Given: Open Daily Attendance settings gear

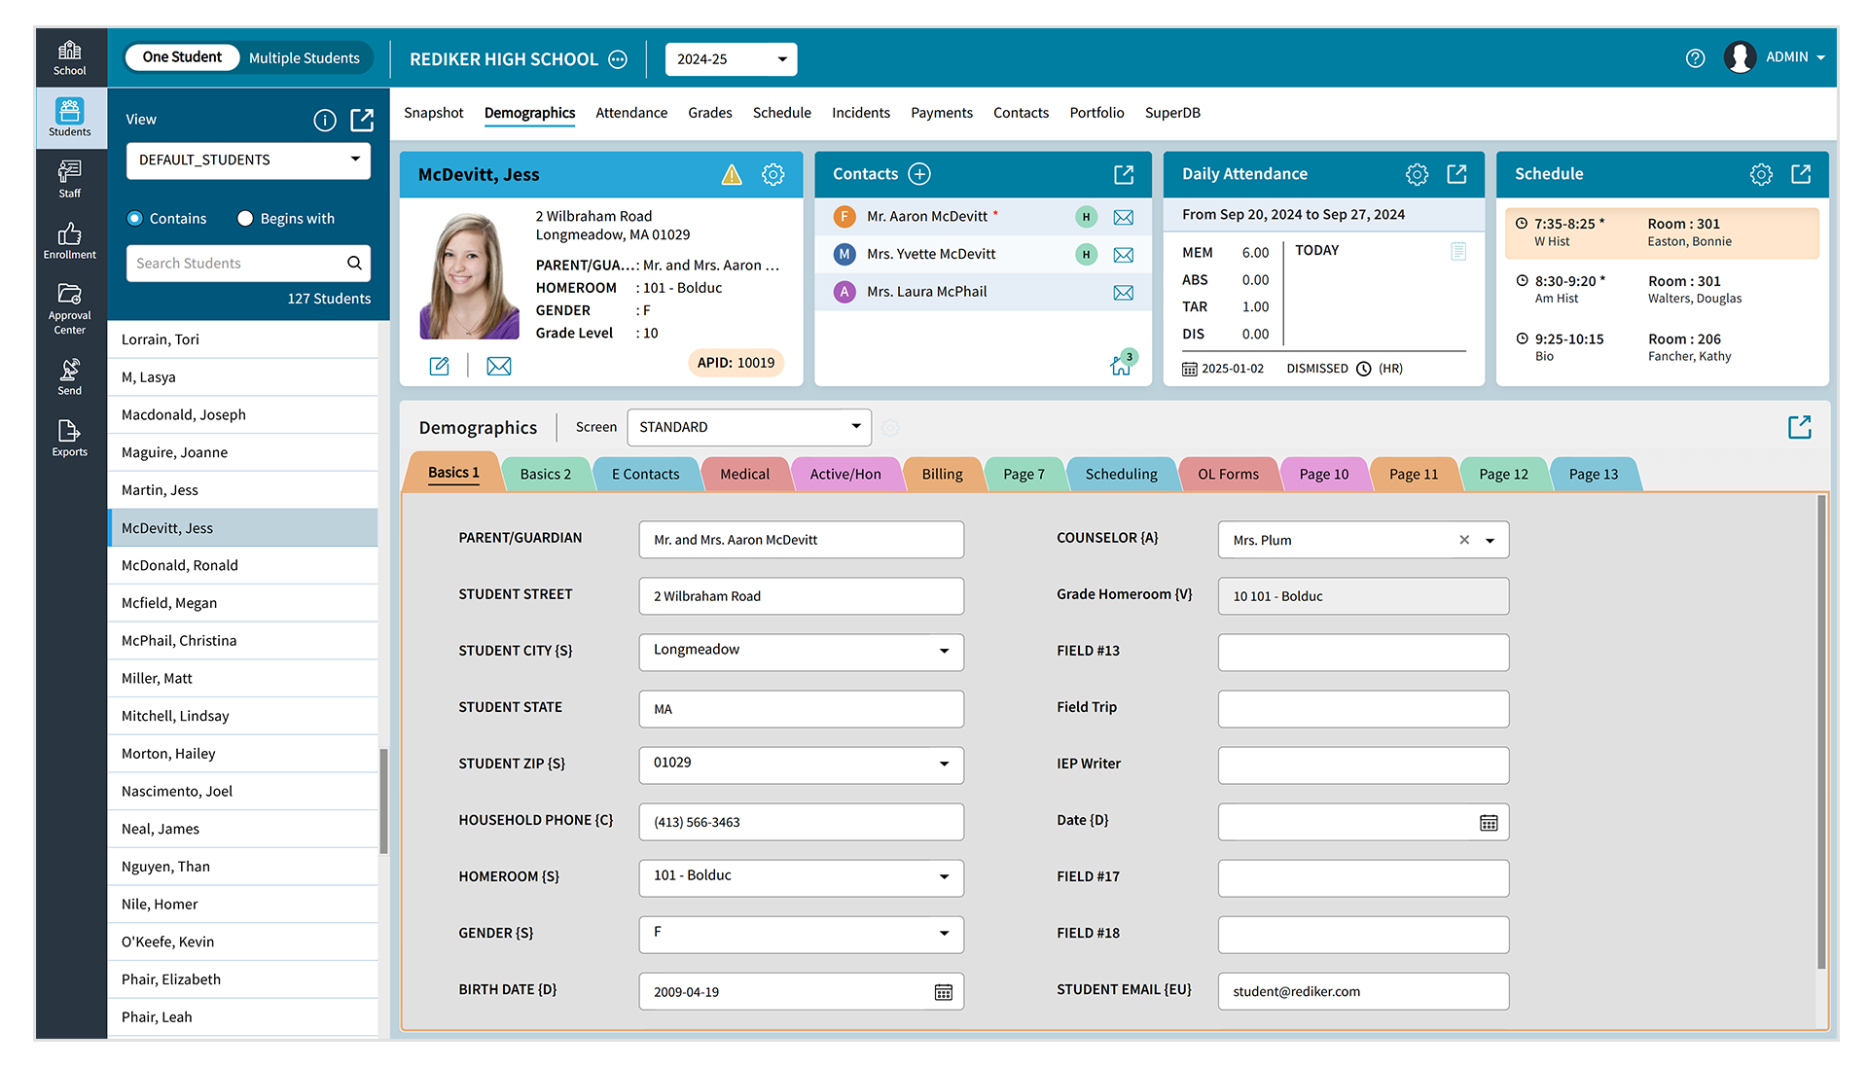Looking at the screenshot, I should tap(1417, 174).
